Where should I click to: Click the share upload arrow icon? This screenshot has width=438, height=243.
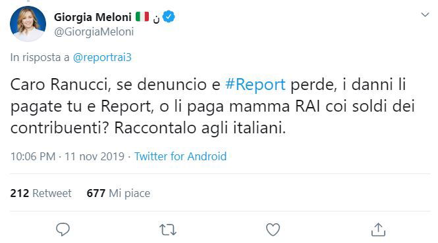tap(378, 230)
